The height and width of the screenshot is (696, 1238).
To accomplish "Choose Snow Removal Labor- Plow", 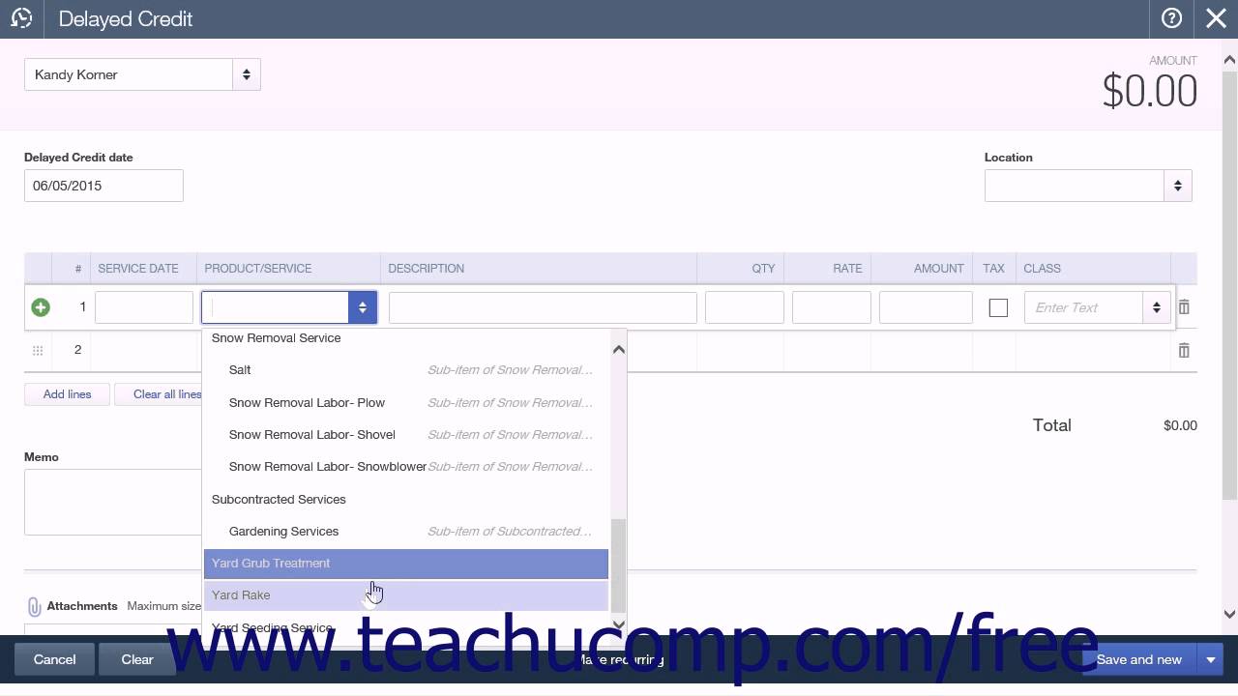I will pyautogui.click(x=405, y=402).
